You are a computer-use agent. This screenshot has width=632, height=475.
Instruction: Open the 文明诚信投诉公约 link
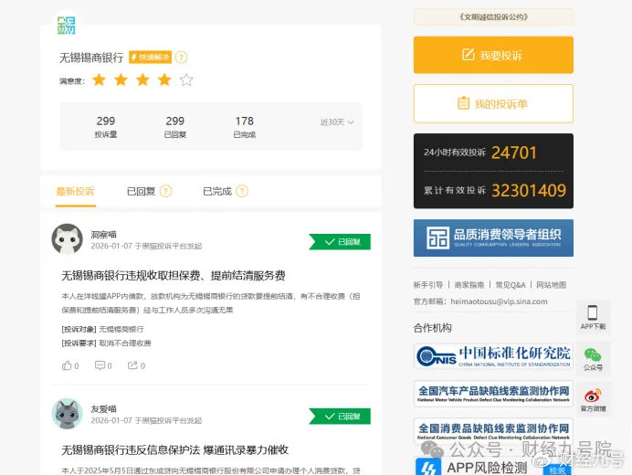click(493, 16)
